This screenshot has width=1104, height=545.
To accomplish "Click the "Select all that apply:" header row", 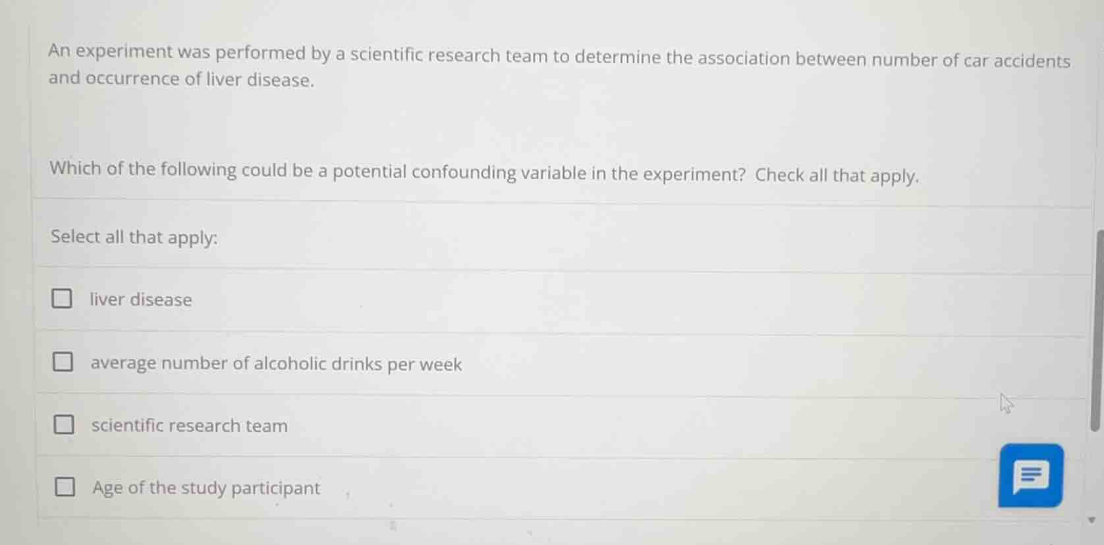I will point(134,236).
